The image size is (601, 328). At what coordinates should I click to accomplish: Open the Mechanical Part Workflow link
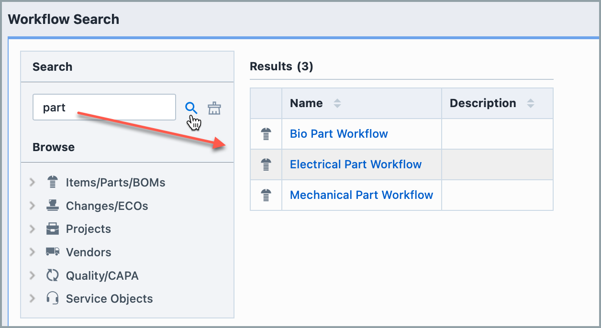pos(361,195)
